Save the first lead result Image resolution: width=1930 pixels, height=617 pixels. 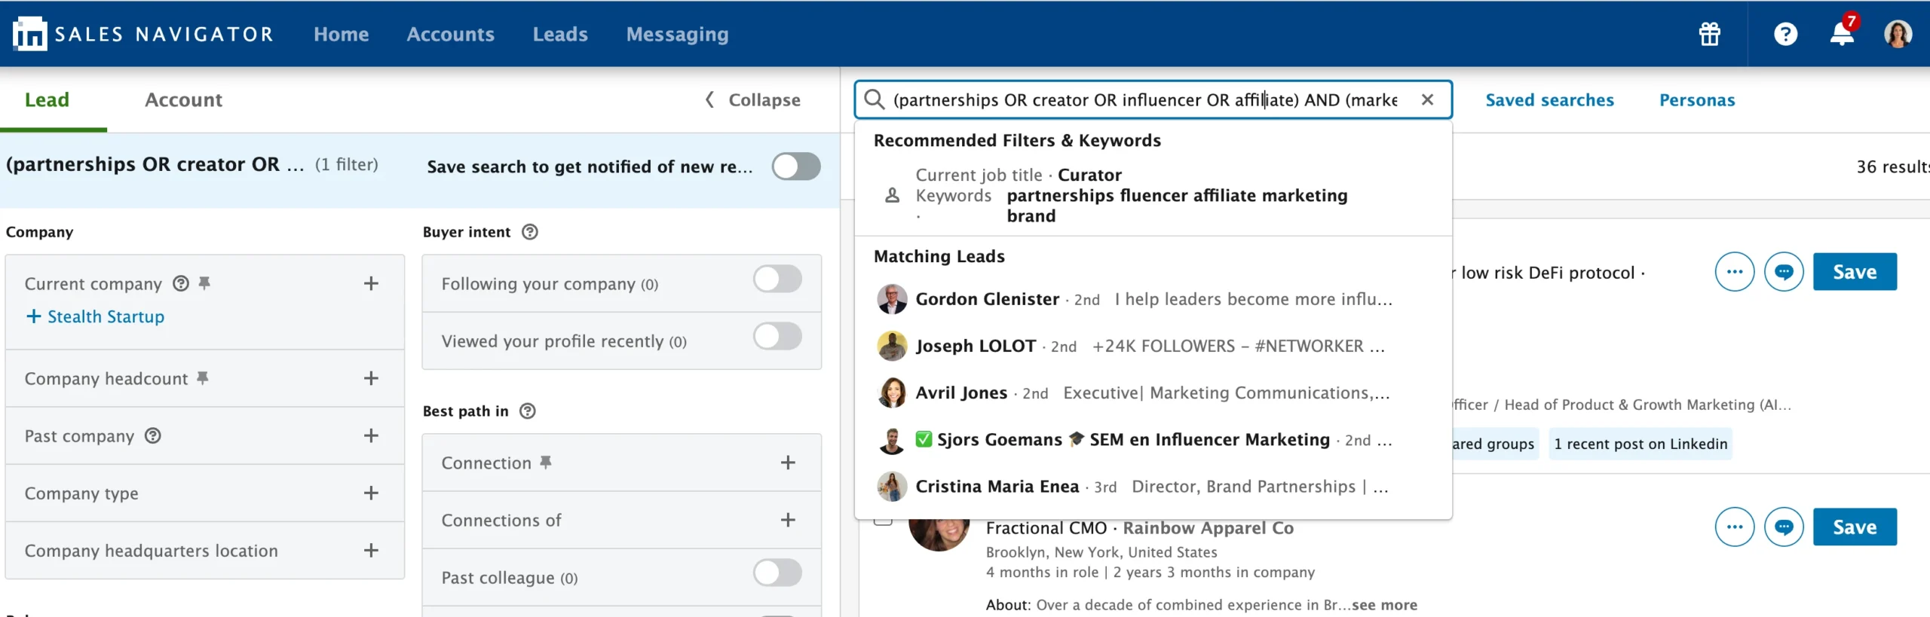1855,272
